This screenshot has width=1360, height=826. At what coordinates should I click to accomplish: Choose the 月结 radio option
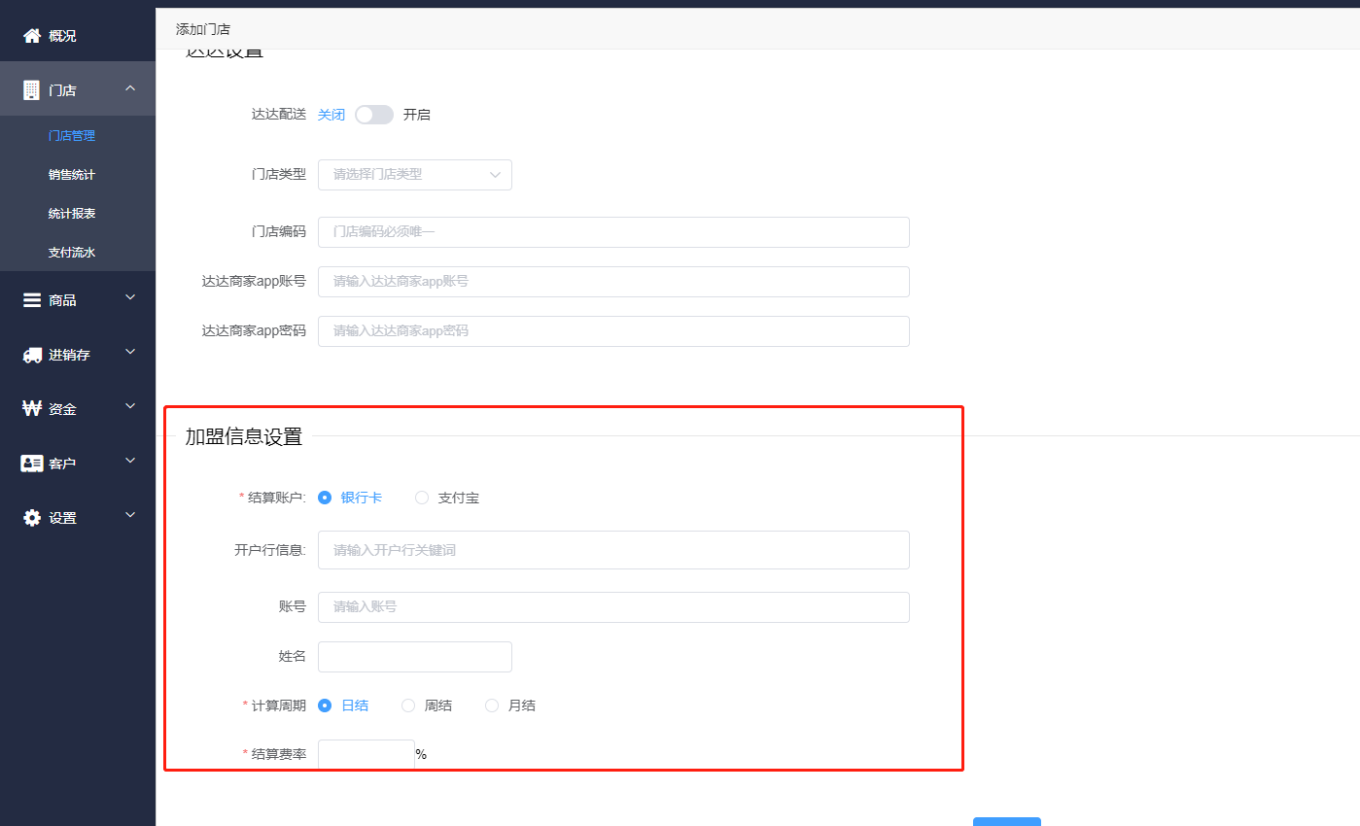[x=492, y=706]
